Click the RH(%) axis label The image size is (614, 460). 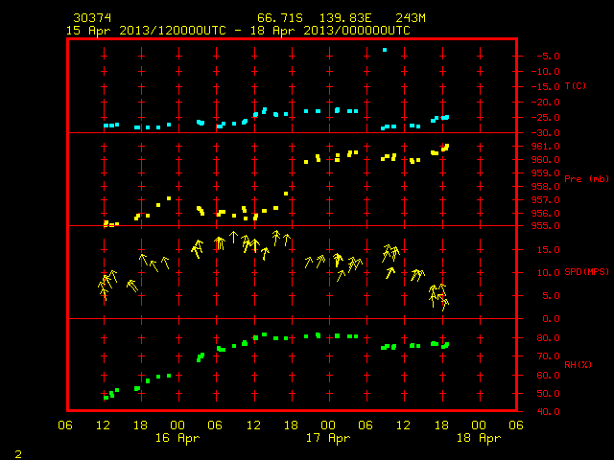578,364
